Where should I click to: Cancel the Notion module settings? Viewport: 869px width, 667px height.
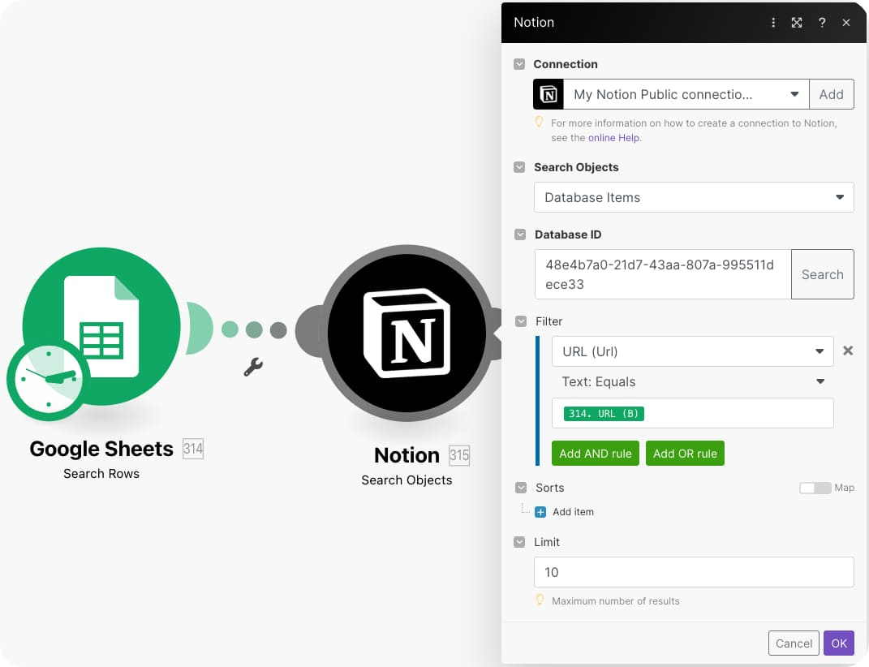[794, 643]
